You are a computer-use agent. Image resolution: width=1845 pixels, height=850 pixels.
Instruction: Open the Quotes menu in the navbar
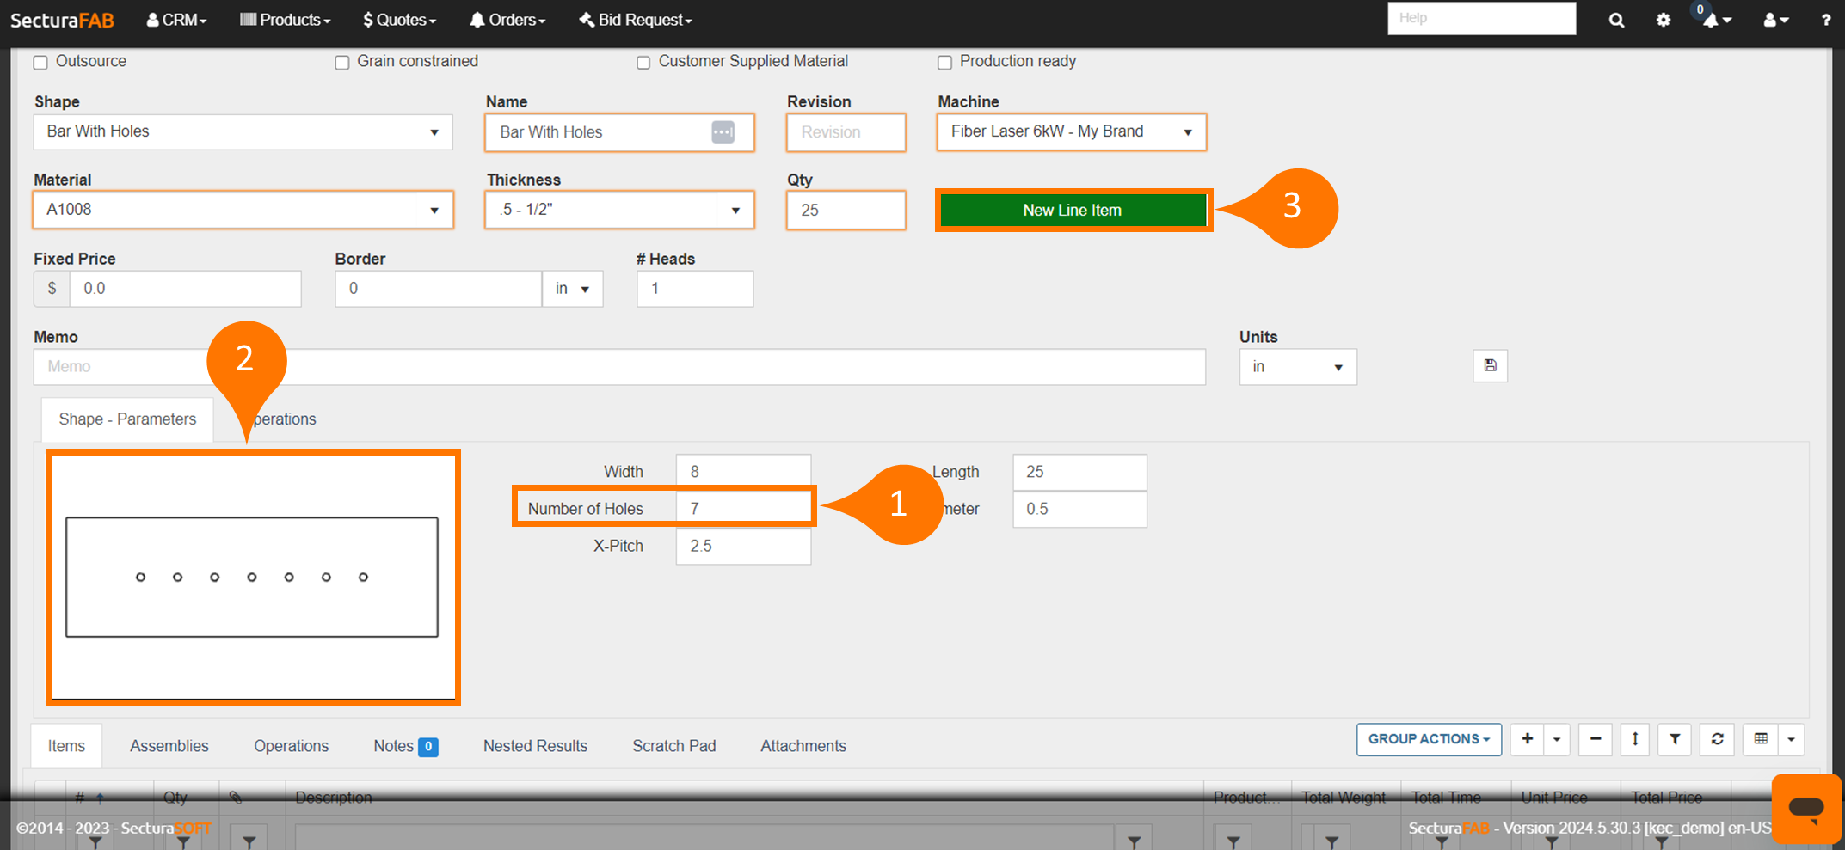click(x=400, y=20)
